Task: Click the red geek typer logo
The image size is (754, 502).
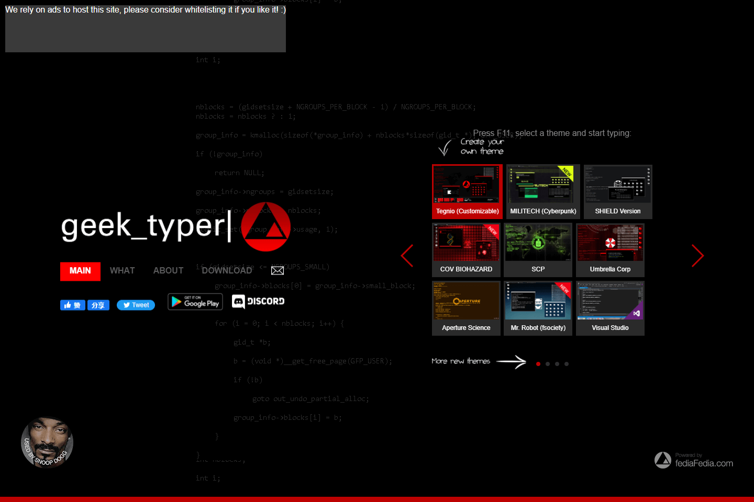Action: coord(265,227)
